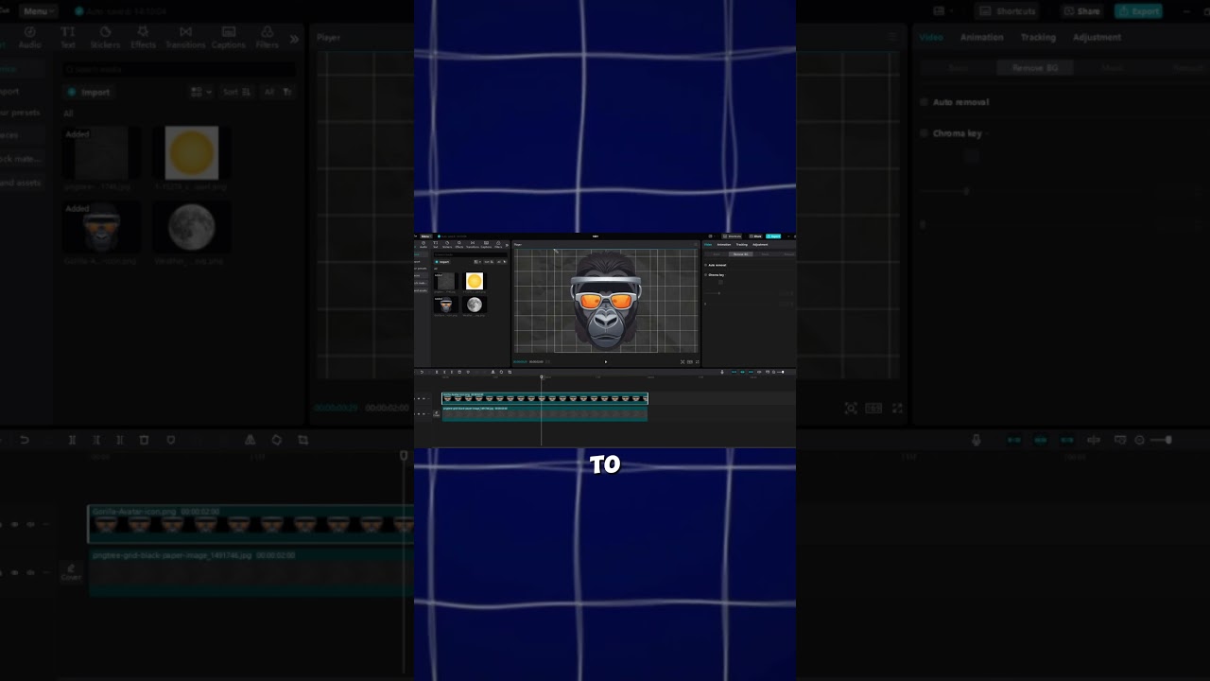Viewport: 1210px width, 681px height.
Task: Switch to Tracking tab in large backdrop inspector
Action: click(1037, 38)
